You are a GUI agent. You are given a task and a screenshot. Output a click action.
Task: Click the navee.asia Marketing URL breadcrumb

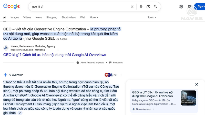[x=28, y=50]
